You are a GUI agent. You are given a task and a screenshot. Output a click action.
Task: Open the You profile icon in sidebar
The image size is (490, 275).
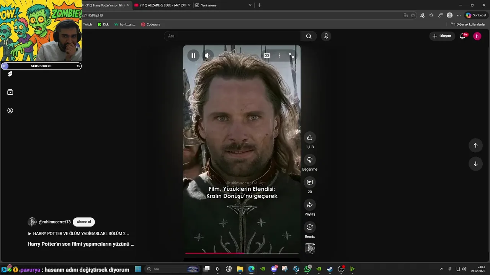click(x=10, y=110)
